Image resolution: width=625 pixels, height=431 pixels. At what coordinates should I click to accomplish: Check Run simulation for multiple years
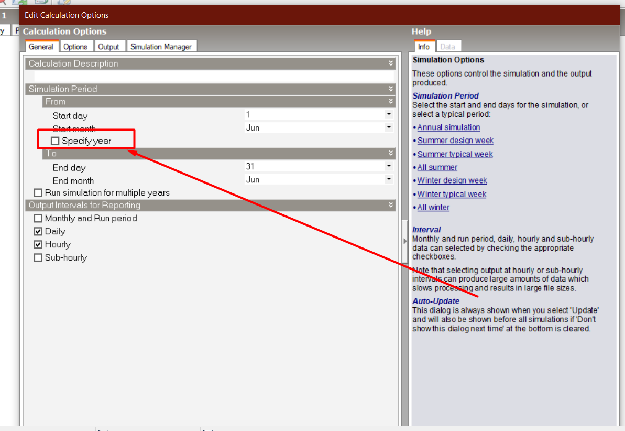[38, 193]
